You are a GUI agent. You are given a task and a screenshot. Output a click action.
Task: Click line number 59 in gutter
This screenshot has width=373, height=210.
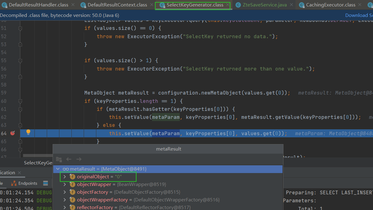point(4,93)
